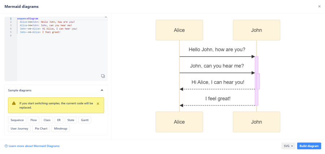
Task: Load the Flow sample diagram
Action: tap(34, 120)
